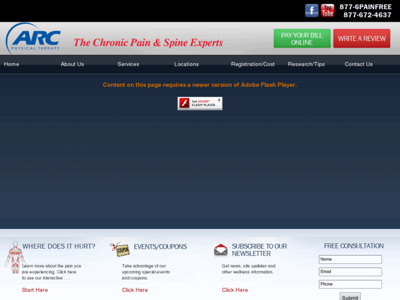Open the Facebook page icon

[311, 10]
